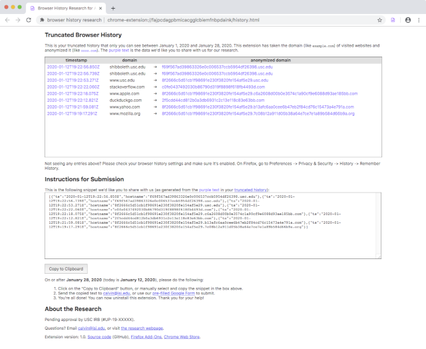Click timestamp 2020-01-12T19:19:17.291Z

(x=72, y=114)
